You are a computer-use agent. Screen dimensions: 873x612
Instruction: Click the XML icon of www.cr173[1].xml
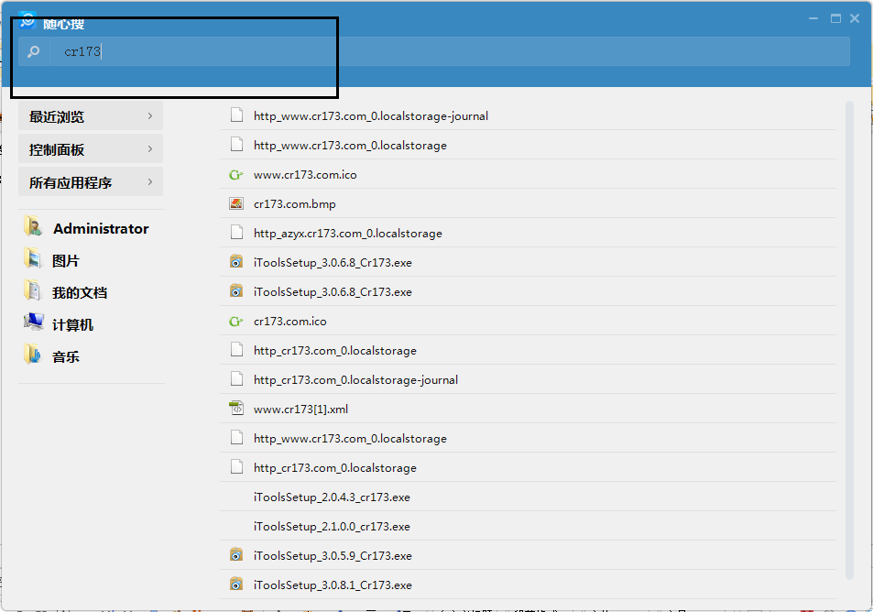tap(236, 409)
